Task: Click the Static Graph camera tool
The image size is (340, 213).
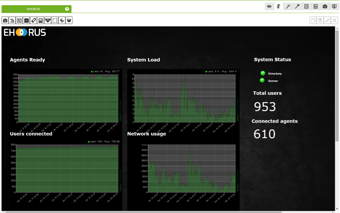Action: click(x=5, y=21)
